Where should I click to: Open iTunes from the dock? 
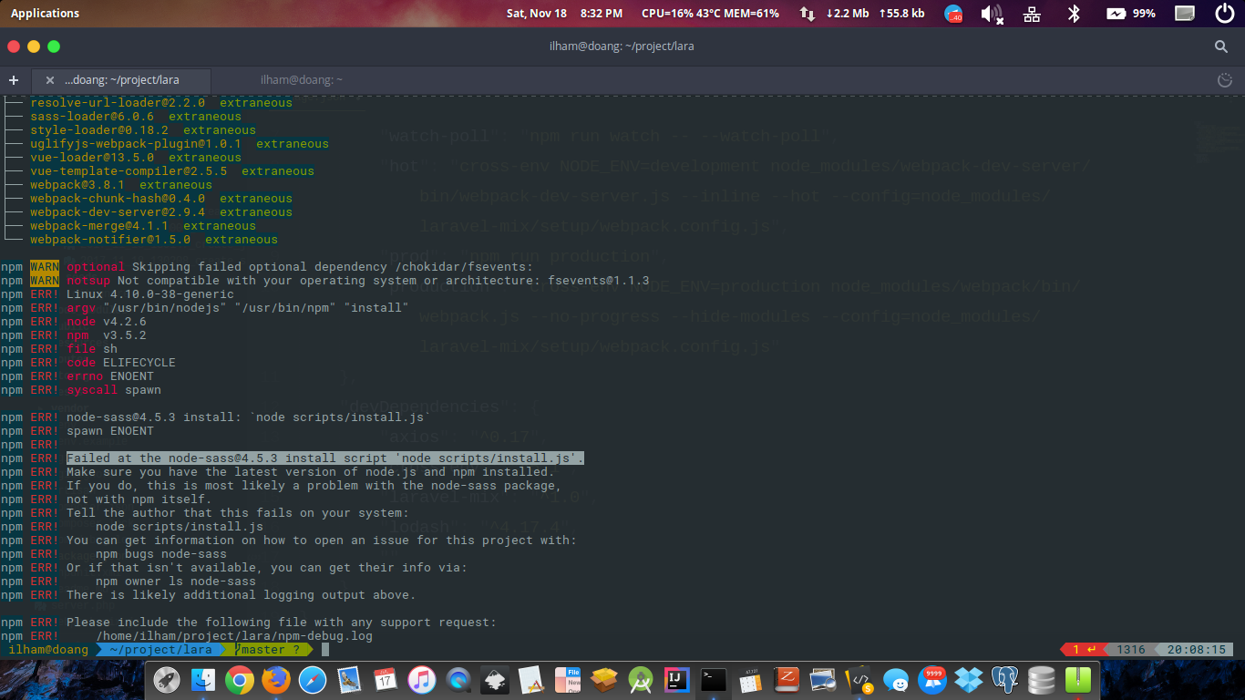tap(422, 680)
